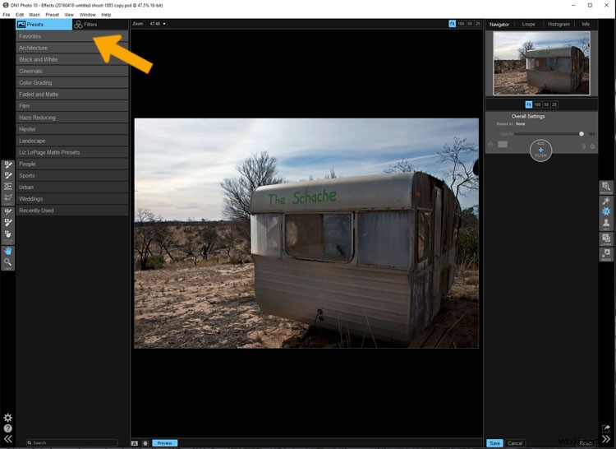Set toolbar zoom to Fit

click(453, 24)
